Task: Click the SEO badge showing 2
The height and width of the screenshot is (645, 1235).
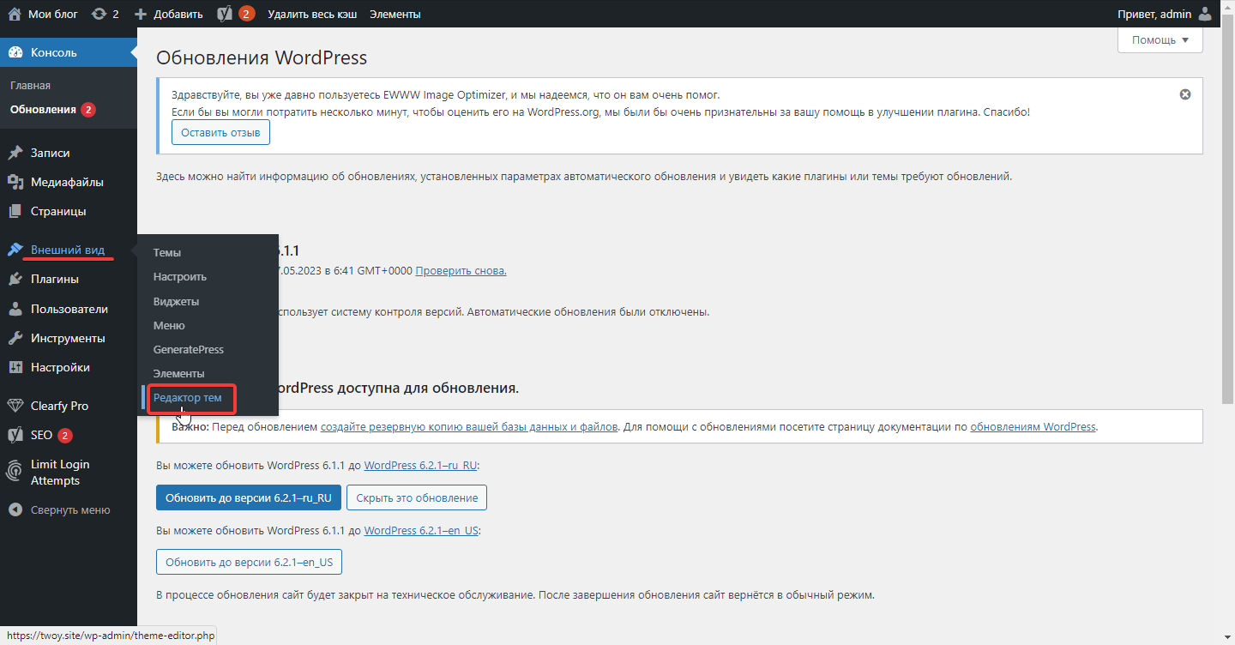Action: click(x=65, y=436)
